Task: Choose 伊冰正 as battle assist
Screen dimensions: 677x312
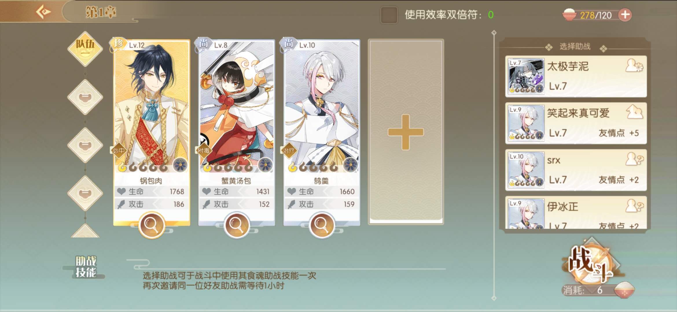Action: click(576, 213)
